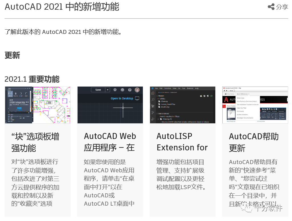This screenshot has height=221, width=292.
Task: Open the AutoCAD Web 应用程序 card thumbnail
Action: pos(110,105)
